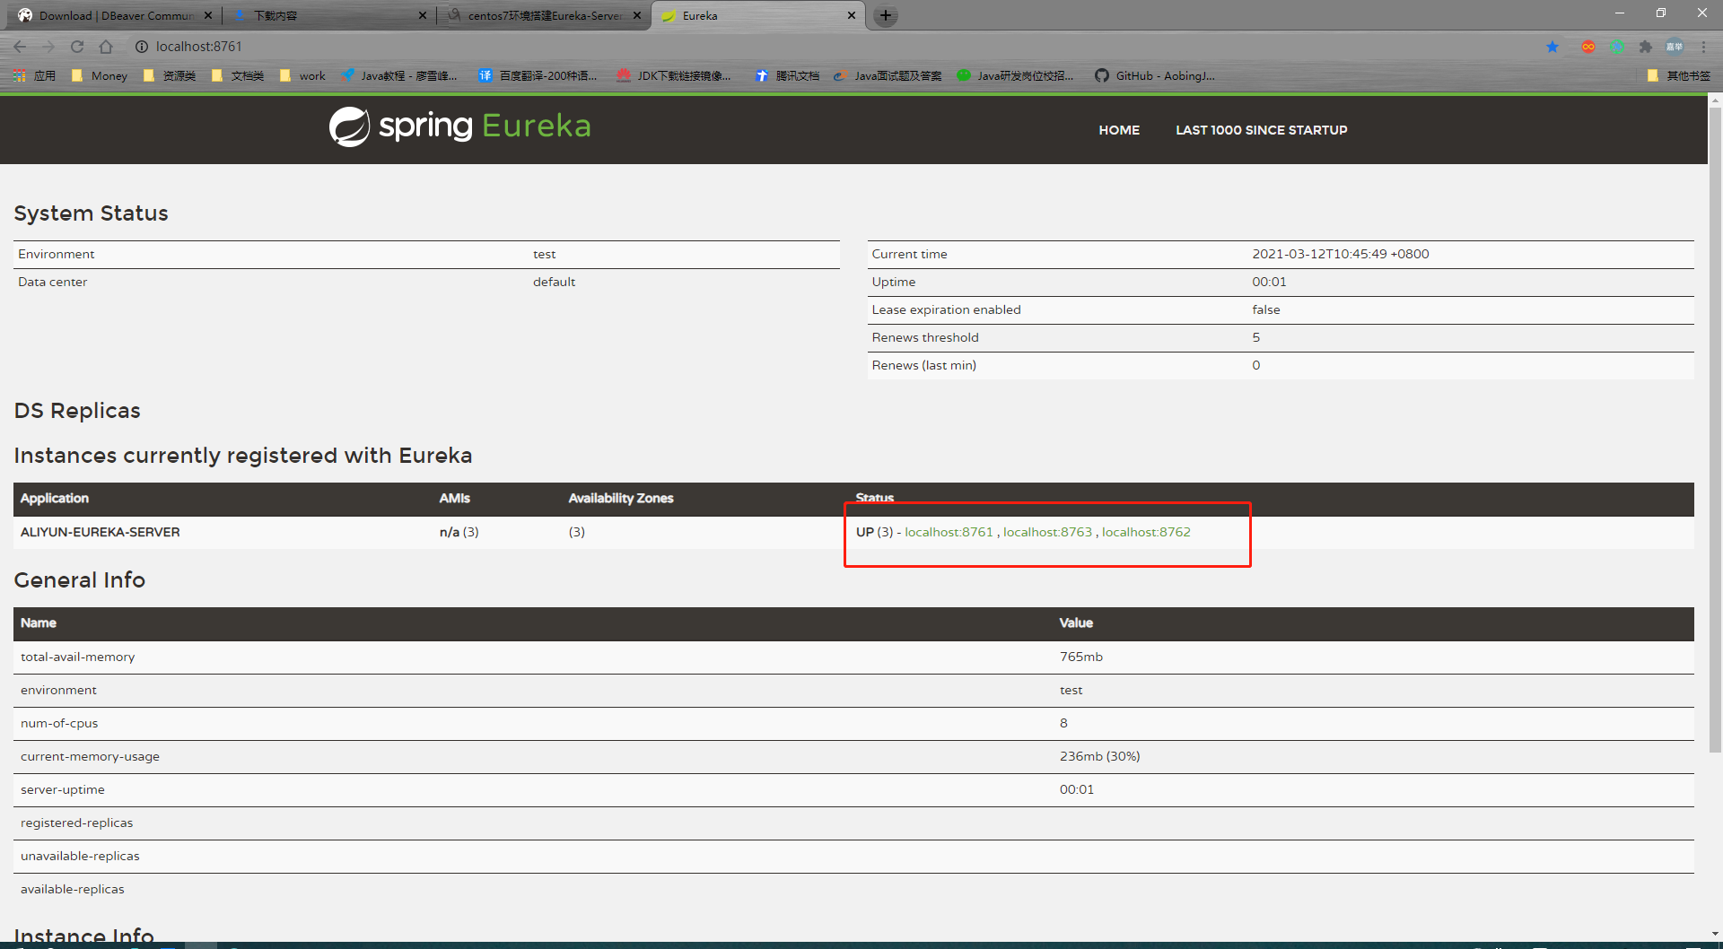
Task: Open the JDK下载链接镜像 bookmark
Action: 674,76
